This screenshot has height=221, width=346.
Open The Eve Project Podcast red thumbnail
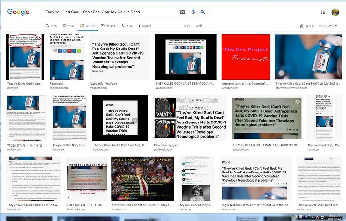(246, 57)
